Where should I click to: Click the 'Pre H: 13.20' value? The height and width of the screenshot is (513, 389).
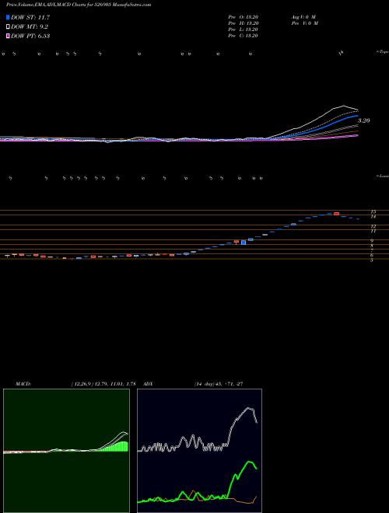tap(244, 23)
